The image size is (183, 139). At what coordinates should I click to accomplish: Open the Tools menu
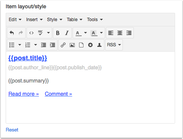(x=95, y=20)
